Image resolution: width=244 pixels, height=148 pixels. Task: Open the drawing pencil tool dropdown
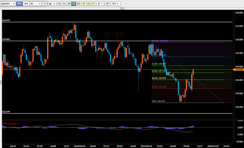click(100, 4)
